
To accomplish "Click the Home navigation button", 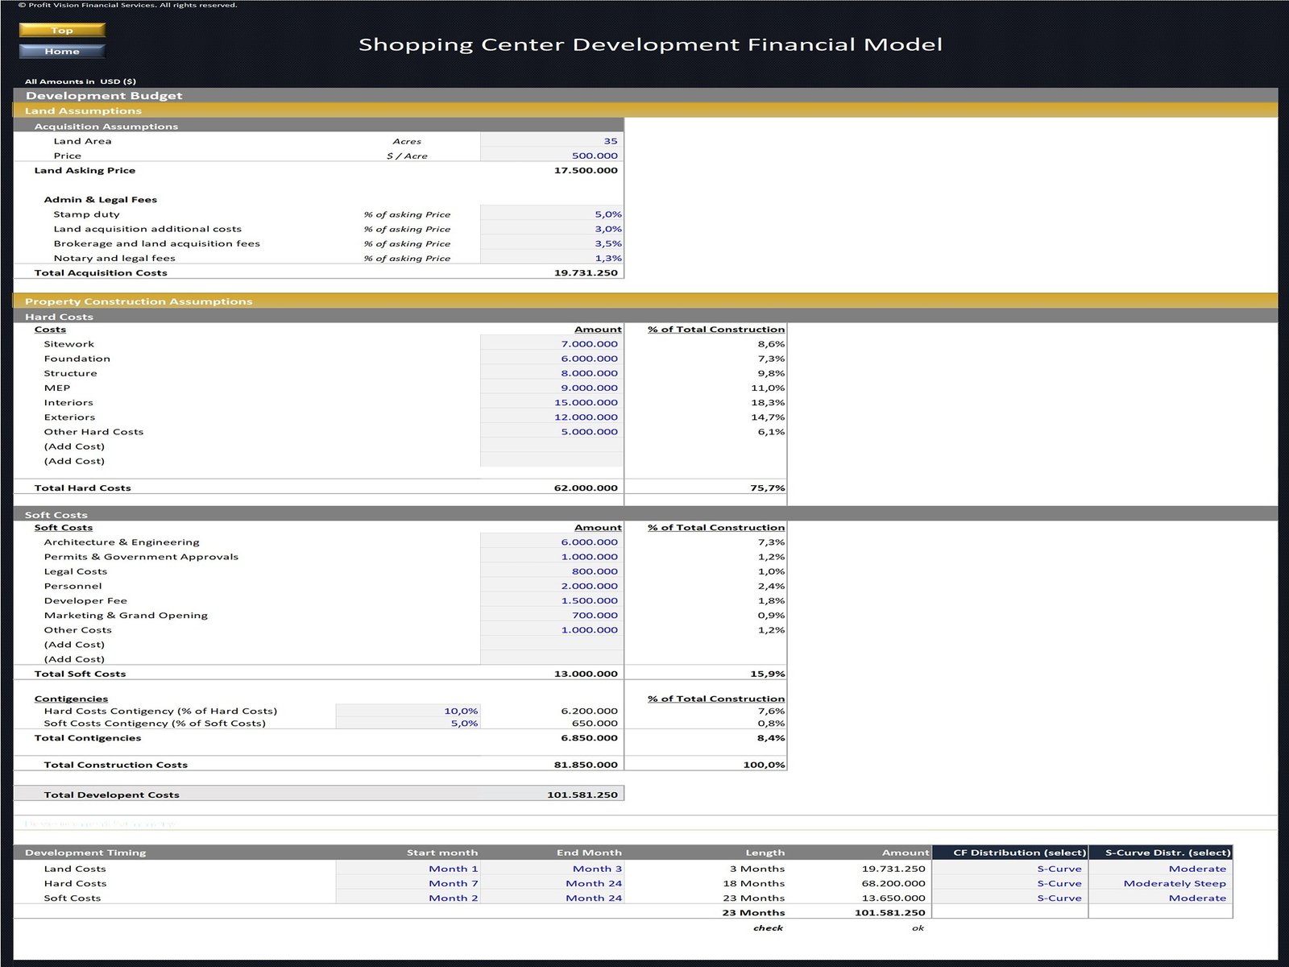I will click(62, 51).
